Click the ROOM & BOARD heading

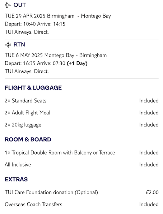tap(28, 139)
